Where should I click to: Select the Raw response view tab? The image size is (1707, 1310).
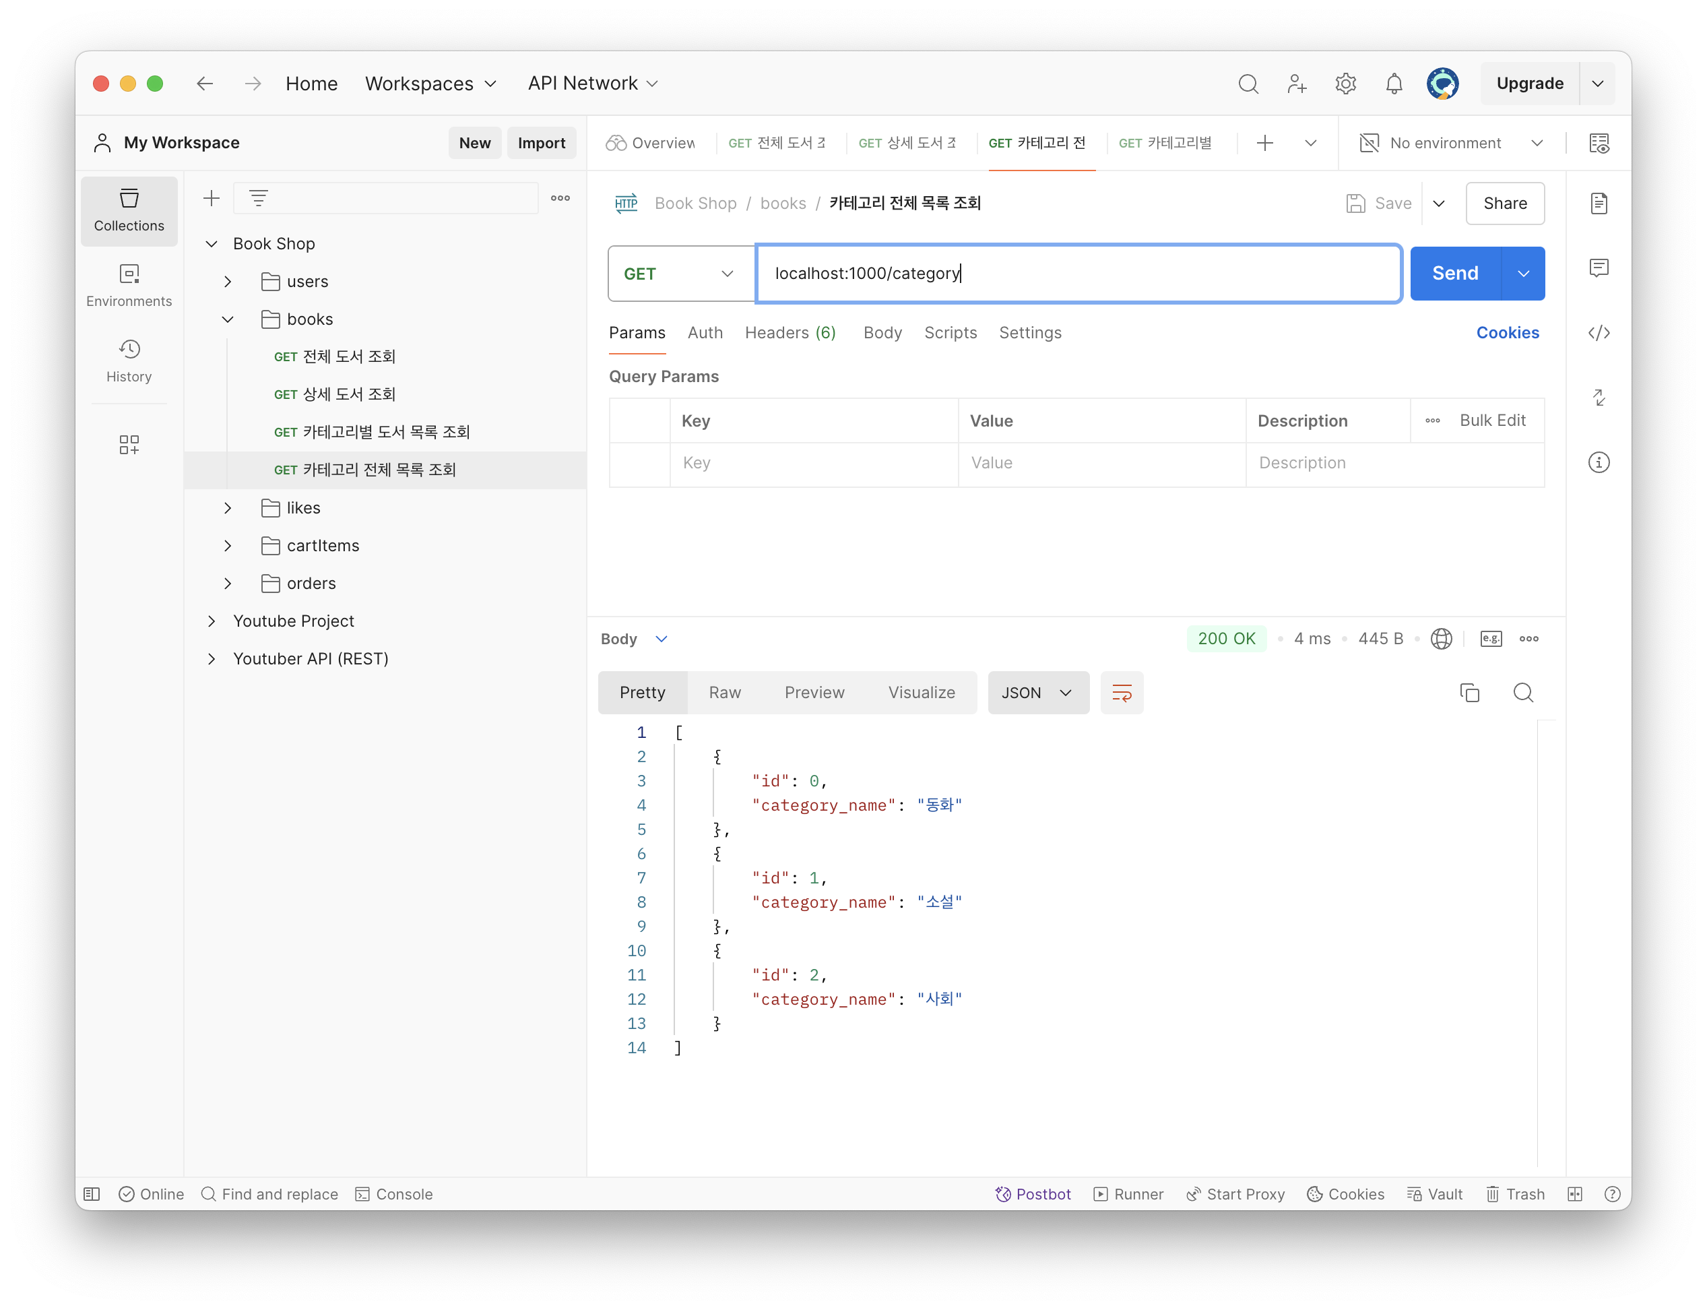(x=724, y=693)
